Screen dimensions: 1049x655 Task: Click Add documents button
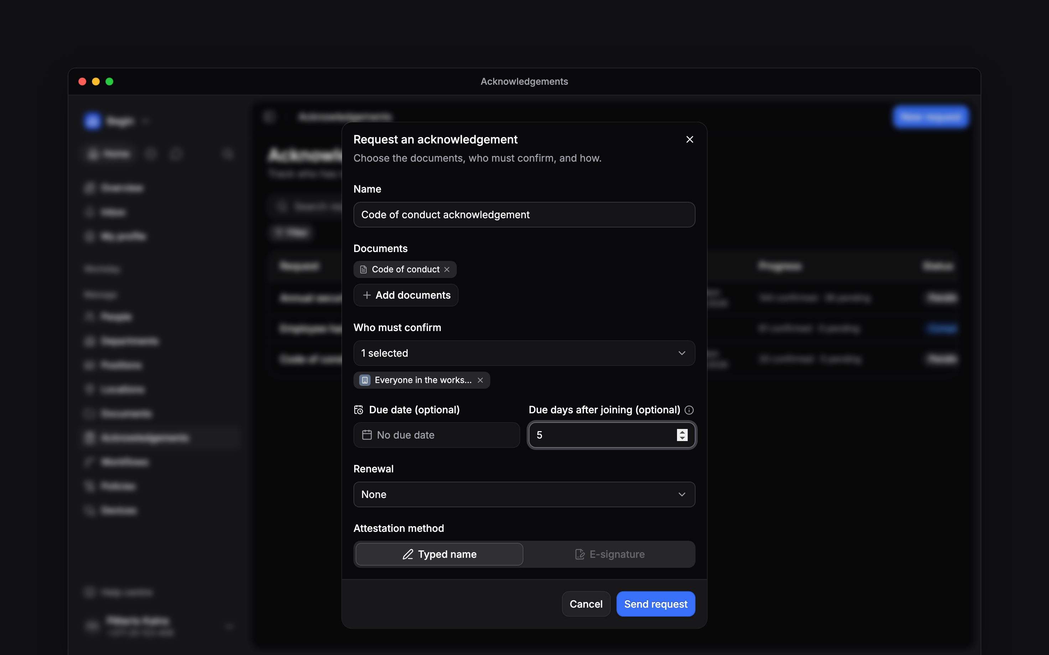(406, 295)
